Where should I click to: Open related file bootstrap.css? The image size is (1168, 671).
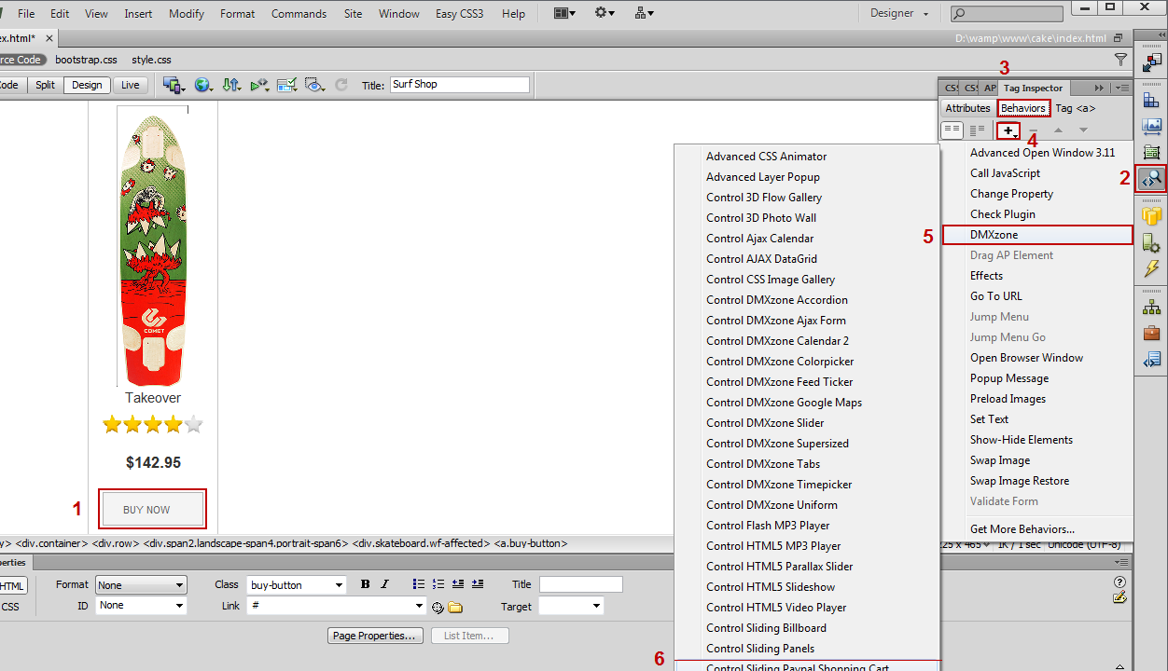pos(86,60)
